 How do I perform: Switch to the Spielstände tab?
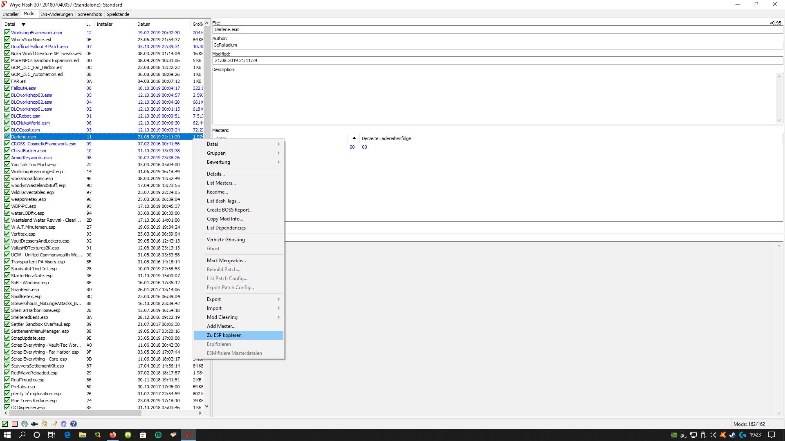118,14
